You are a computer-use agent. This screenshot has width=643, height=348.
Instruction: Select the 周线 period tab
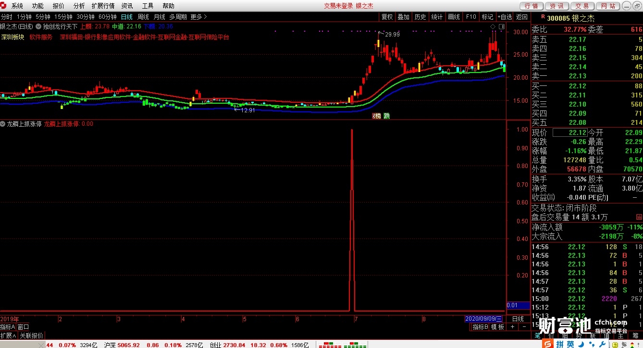pos(143,17)
